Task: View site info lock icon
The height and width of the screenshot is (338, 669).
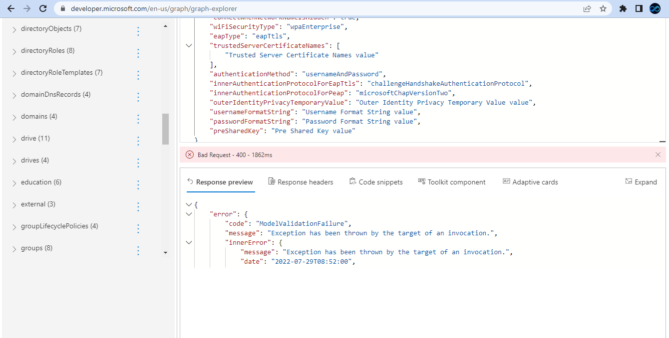Action: tap(63, 8)
